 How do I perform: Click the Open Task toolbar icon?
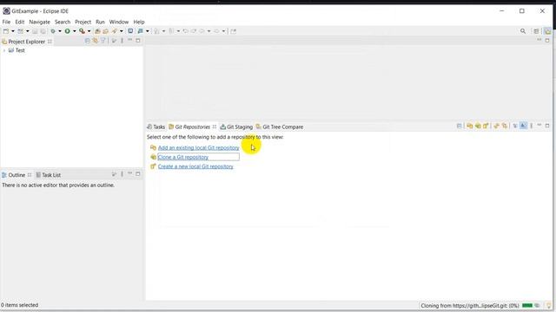105,31
